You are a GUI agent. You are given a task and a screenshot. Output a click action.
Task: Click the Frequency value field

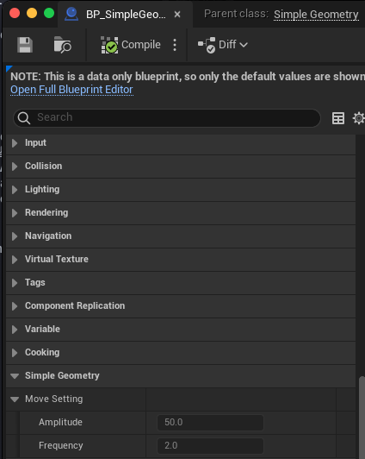click(x=210, y=445)
